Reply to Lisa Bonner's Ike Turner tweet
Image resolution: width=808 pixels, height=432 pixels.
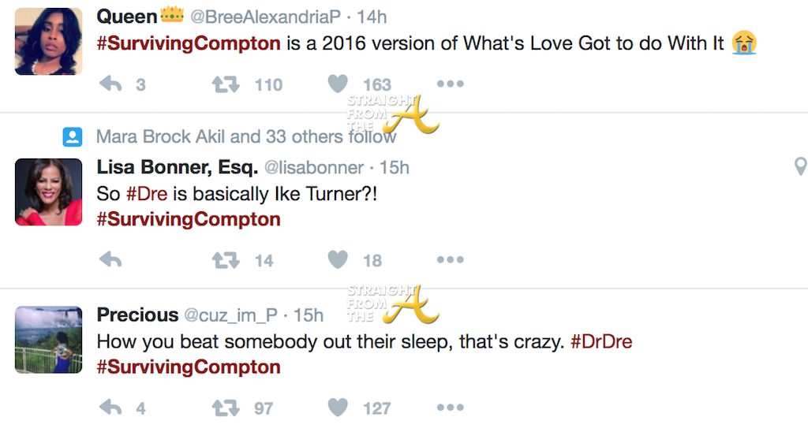tap(111, 259)
